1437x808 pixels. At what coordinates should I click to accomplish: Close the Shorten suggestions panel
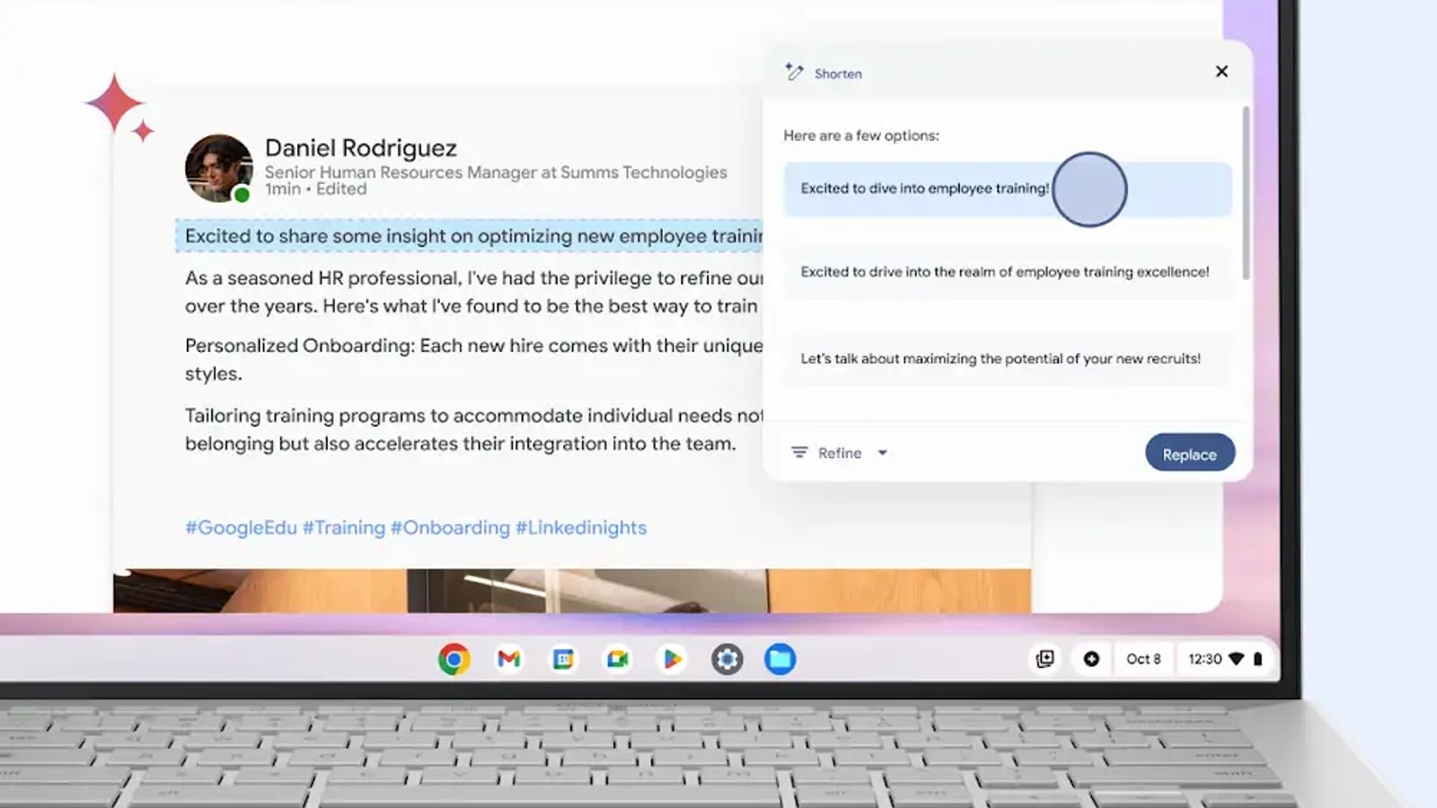pos(1221,72)
